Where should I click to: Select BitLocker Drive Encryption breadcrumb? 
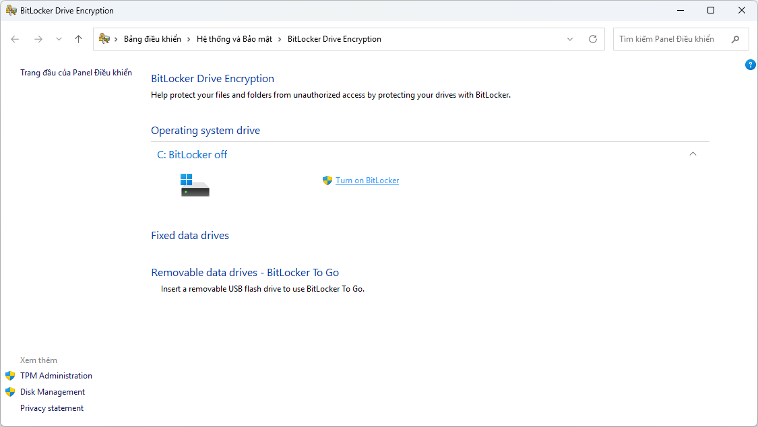click(334, 39)
